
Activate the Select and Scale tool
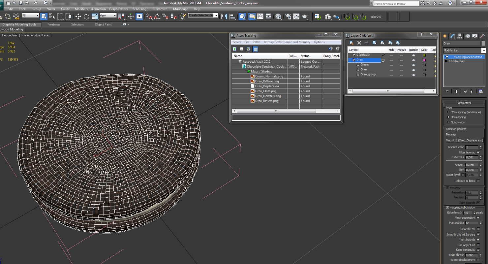tap(95, 16)
